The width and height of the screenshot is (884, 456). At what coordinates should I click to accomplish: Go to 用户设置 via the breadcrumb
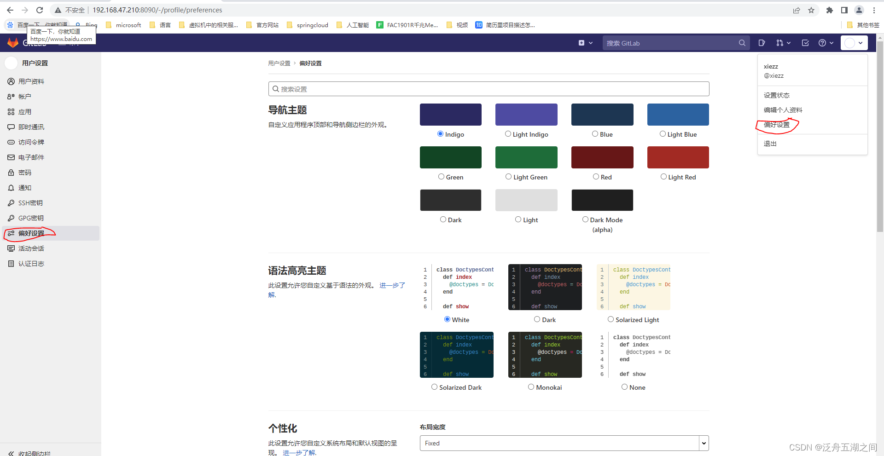coord(279,63)
